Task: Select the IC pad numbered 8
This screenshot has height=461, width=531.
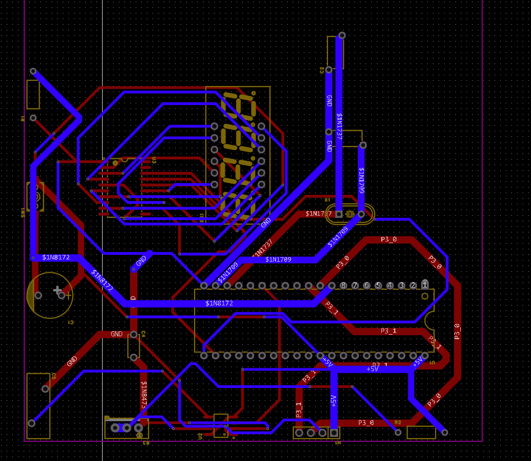Action: 343,286
